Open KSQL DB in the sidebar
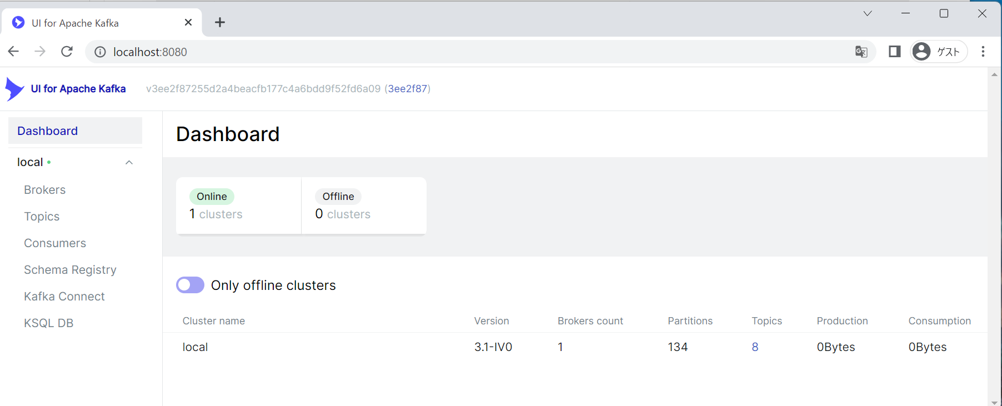This screenshot has width=1002, height=406. point(49,323)
